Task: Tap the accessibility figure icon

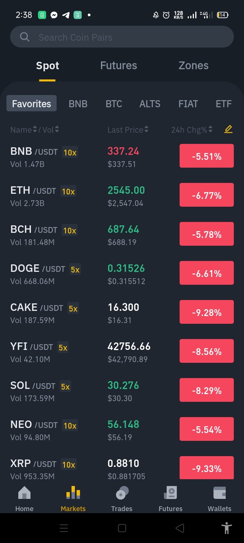Action: click(x=227, y=528)
